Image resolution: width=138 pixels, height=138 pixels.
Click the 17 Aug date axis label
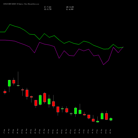[x=4, y=131]
